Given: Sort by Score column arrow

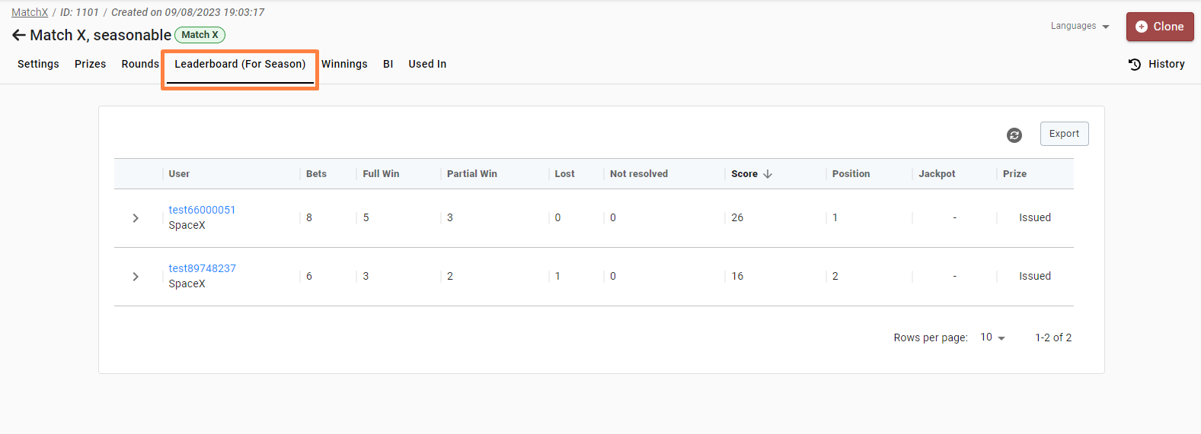Looking at the screenshot, I should (768, 174).
